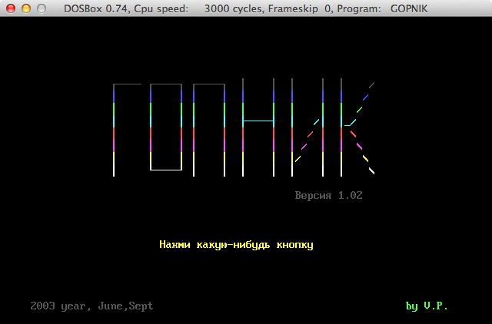Click the gray zoom button in the title bar

pyautogui.click(x=42, y=8)
